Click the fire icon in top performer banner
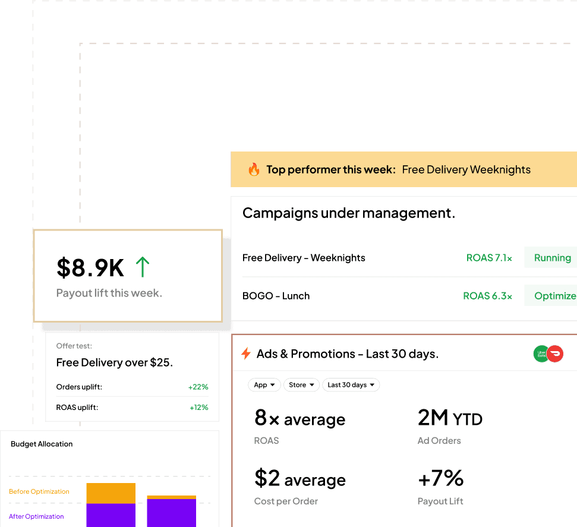Viewport: 577px width, 527px height. tap(254, 170)
